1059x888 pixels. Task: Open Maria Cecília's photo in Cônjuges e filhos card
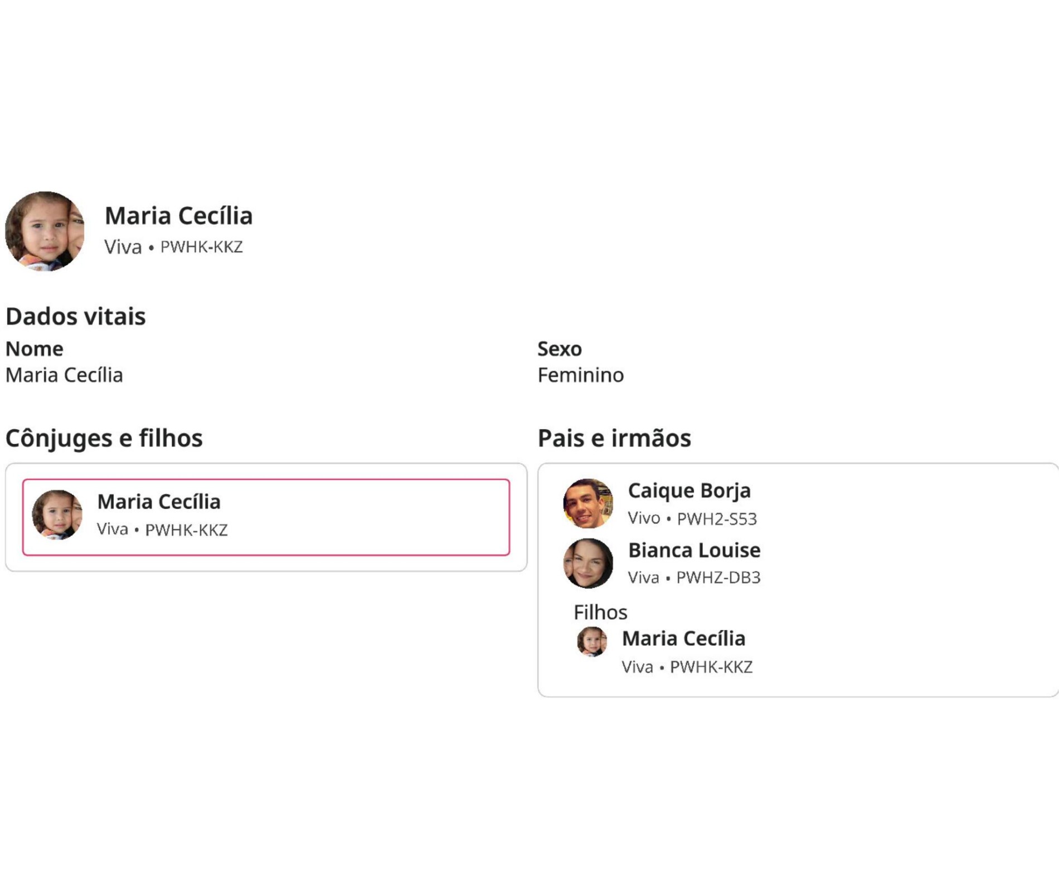click(x=57, y=515)
